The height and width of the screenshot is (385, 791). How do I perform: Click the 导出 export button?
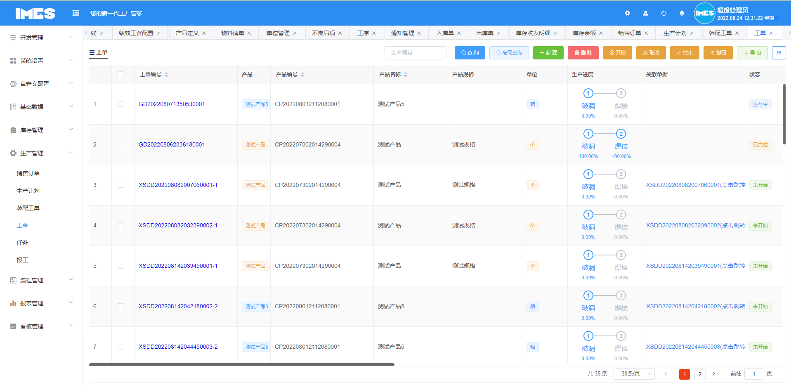click(753, 53)
